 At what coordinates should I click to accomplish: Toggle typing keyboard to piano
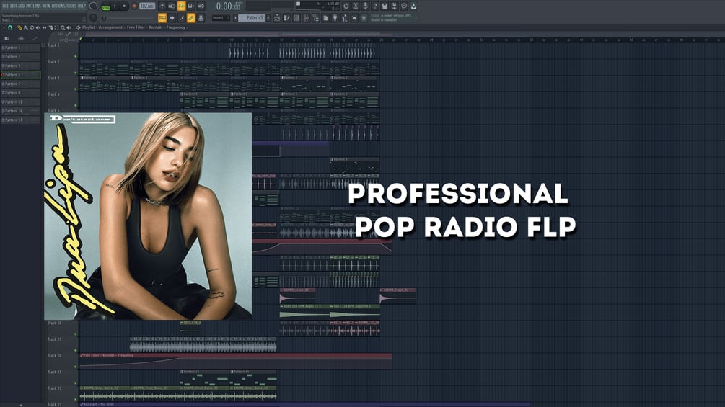162,18
